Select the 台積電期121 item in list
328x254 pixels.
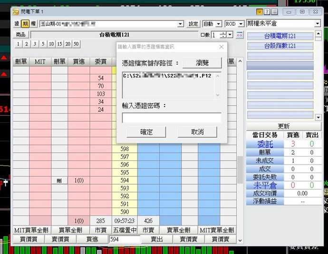pyautogui.click(x=280, y=36)
